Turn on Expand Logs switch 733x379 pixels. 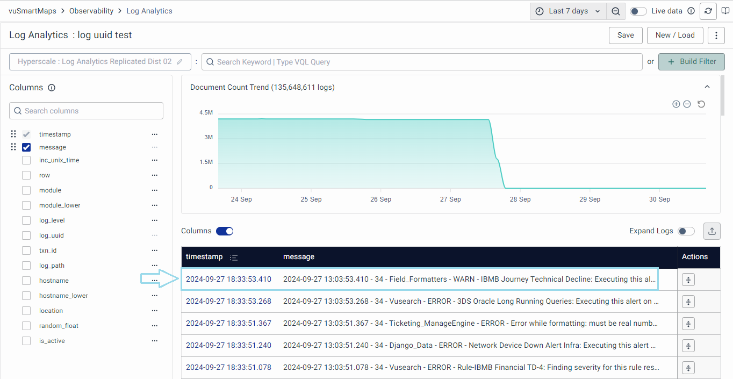coord(686,231)
